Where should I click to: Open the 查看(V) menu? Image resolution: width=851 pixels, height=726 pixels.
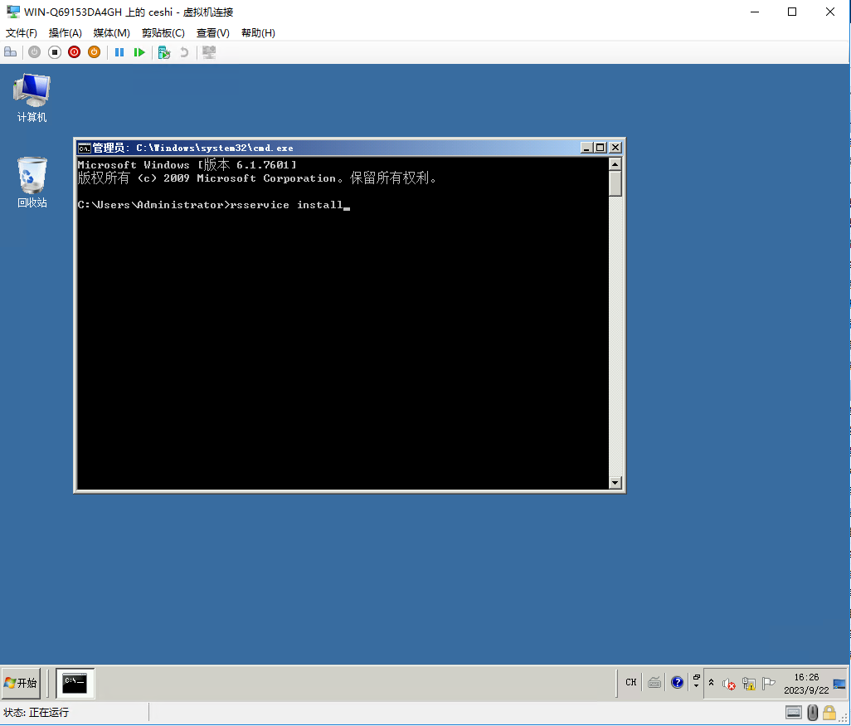point(212,33)
